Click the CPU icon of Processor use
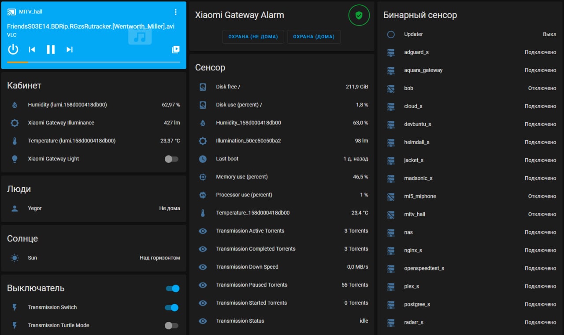This screenshot has width=564, height=335. [203, 195]
